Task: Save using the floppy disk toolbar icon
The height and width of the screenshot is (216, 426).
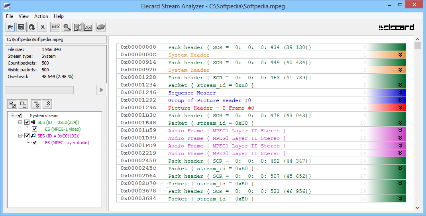Action: pos(21,27)
